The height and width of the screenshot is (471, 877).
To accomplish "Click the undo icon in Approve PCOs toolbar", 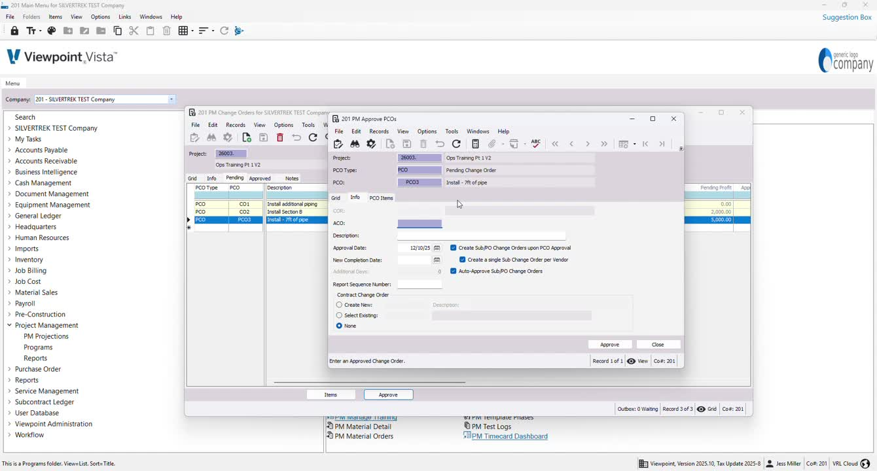I will tap(440, 144).
